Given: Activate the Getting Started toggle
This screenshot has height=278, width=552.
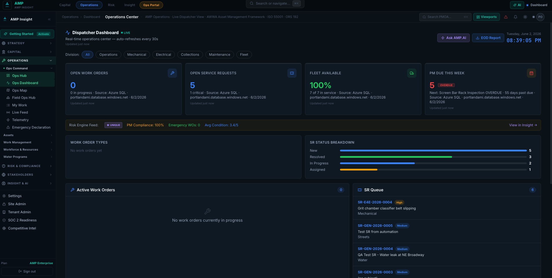Looking at the screenshot, I should point(44,34).
